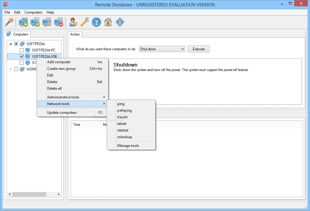This screenshot has width=310, height=211.
Task: Choose Update computers in context menu
Action: coord(73,113)
